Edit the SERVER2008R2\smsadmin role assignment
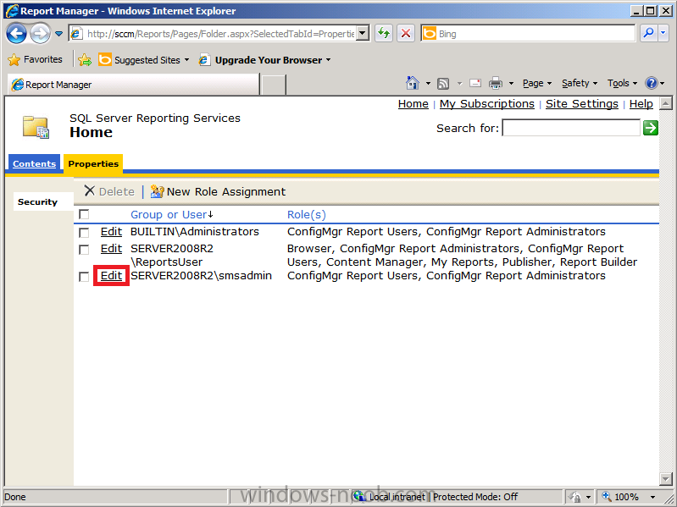This screenshot has width=677, height=507. 111,275
